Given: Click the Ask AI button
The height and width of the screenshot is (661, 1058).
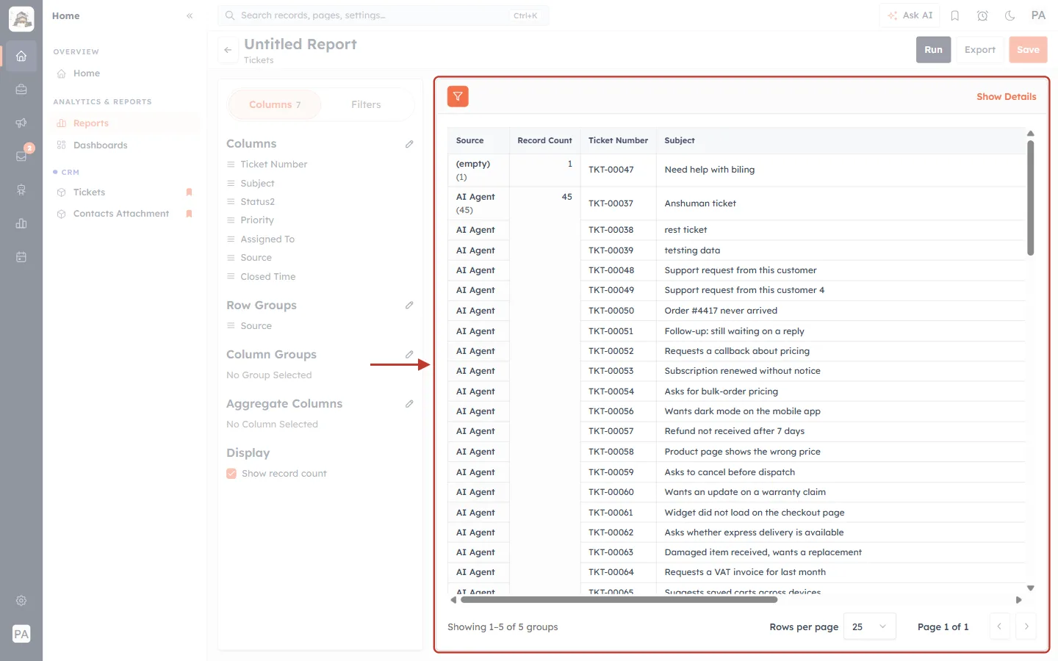Looking at the screenshot, I should 910,15.
